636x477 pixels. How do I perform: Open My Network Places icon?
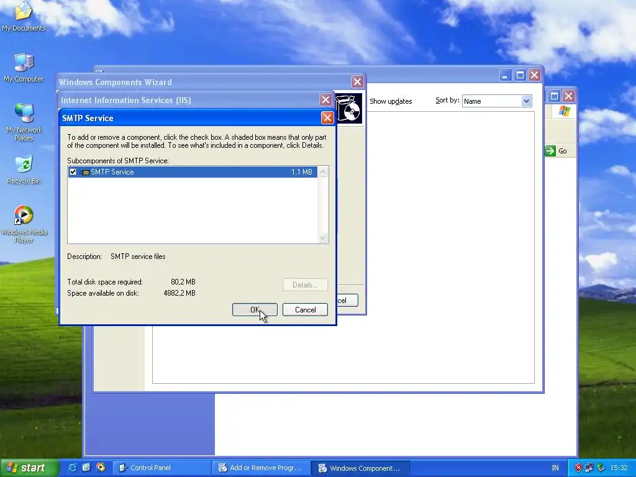[24, 122]
